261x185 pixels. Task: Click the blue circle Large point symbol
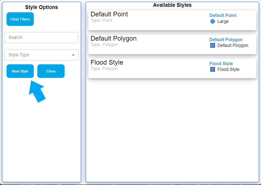[213, 22]
